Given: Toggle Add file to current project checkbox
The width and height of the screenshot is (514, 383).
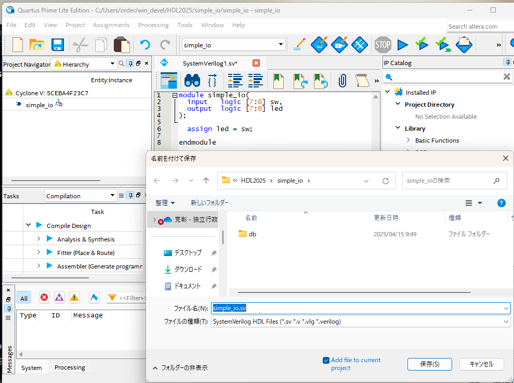Looking at the screenshot, I should pos(326,360).
